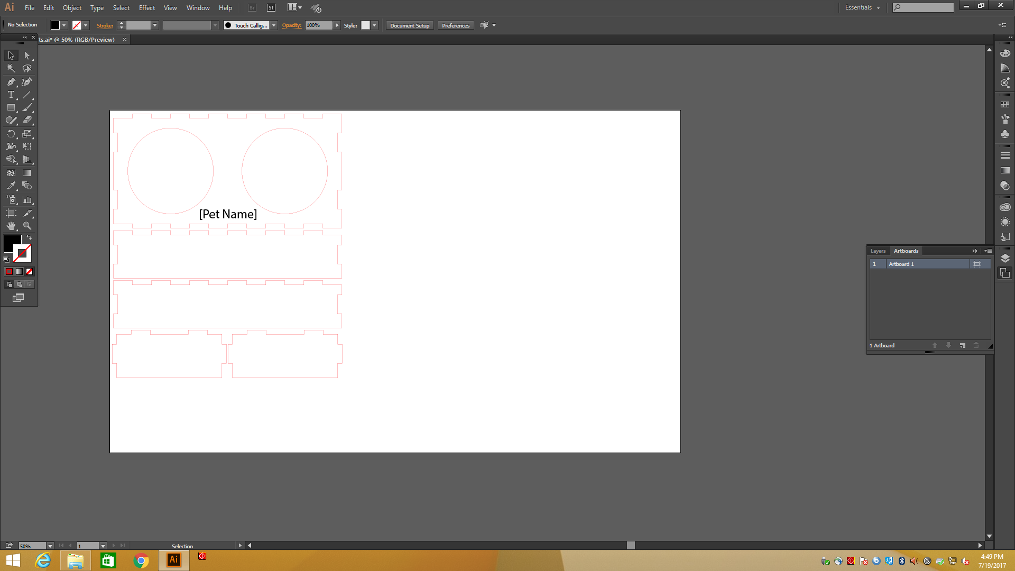Select the Pen tool
The image size is (1015, 571).
click(x=11, y=82)
